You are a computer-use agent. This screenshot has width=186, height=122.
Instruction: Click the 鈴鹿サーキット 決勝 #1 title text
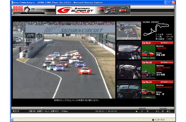pyautogui.click(x=44, y=111)
